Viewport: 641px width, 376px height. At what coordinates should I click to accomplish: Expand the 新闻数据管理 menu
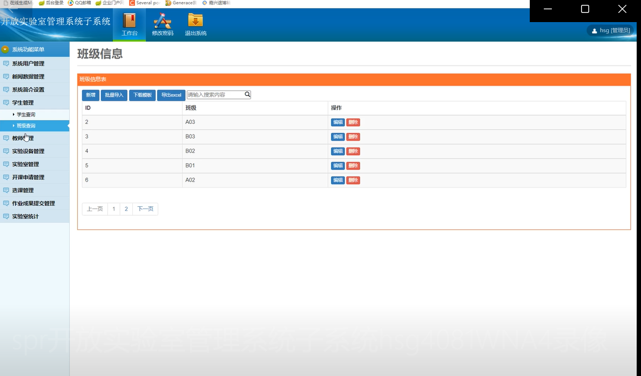[35, 76]
